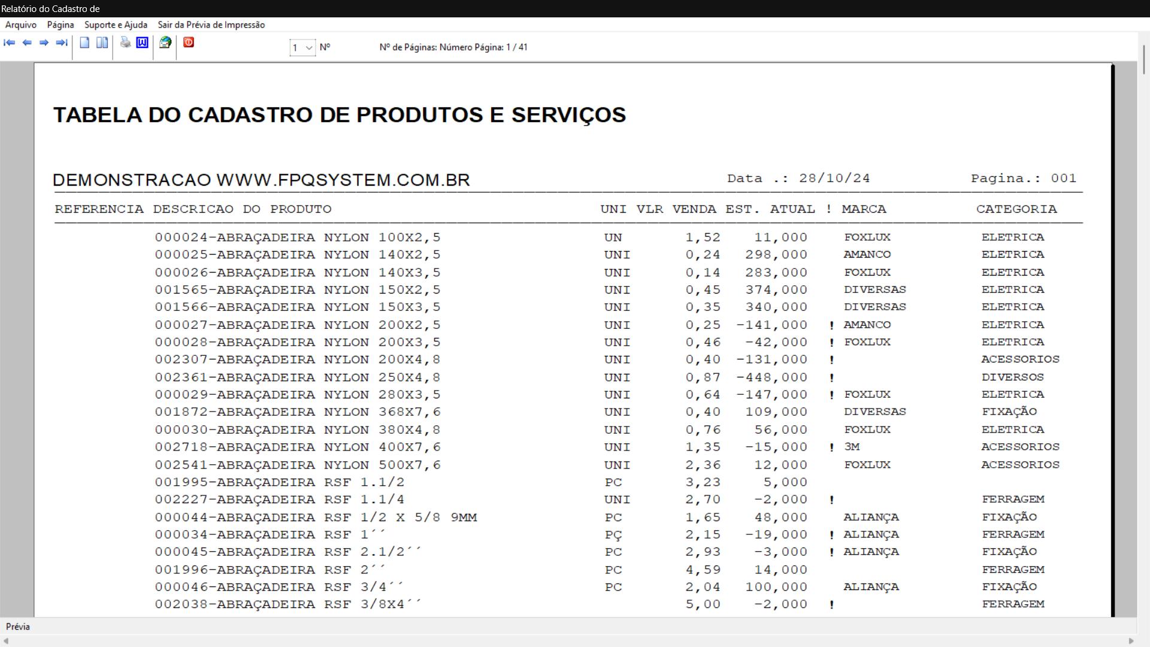1150x647 pixels.
Task: Click stock value -448,000
Action: tap(771, 377)
